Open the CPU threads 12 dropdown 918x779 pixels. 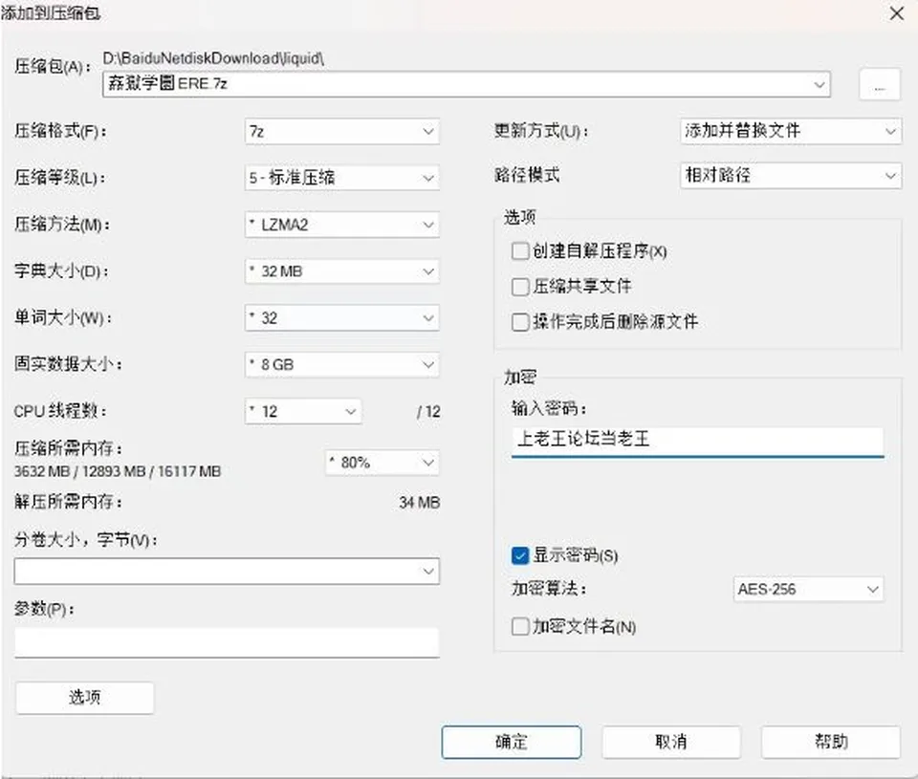click(303, 411)
